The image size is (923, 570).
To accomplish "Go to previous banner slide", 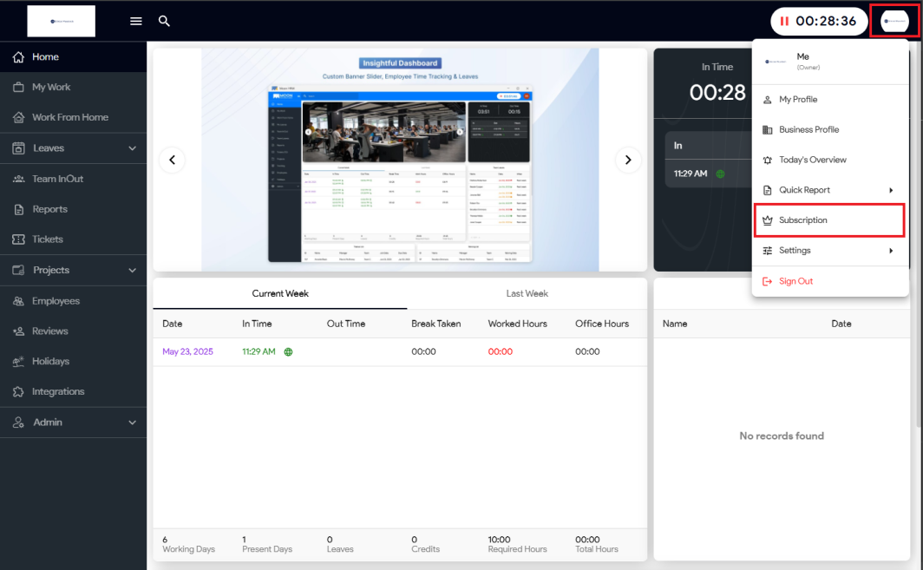I will [x=172, y=160].
